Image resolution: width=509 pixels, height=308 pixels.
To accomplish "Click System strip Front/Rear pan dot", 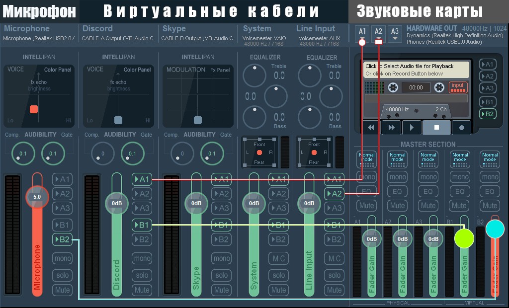I will point(259,153).
